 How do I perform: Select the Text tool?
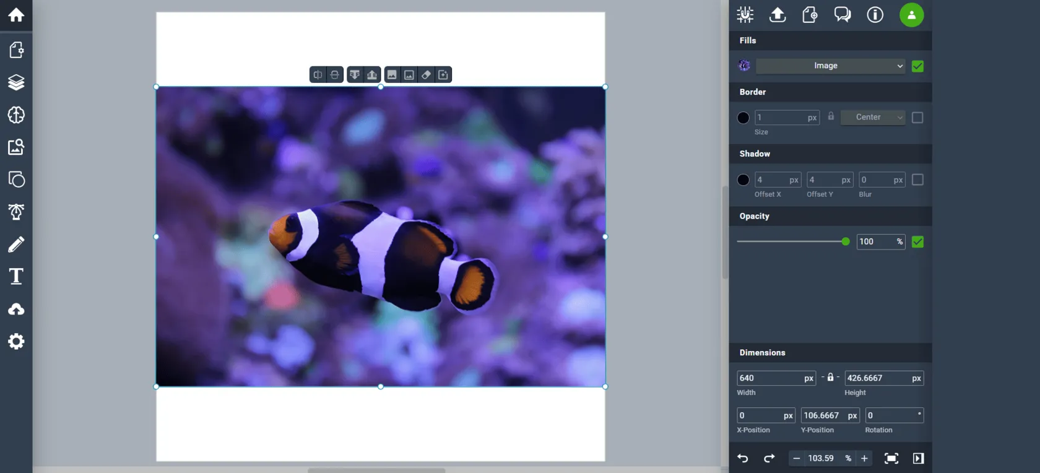click(16, 277)
